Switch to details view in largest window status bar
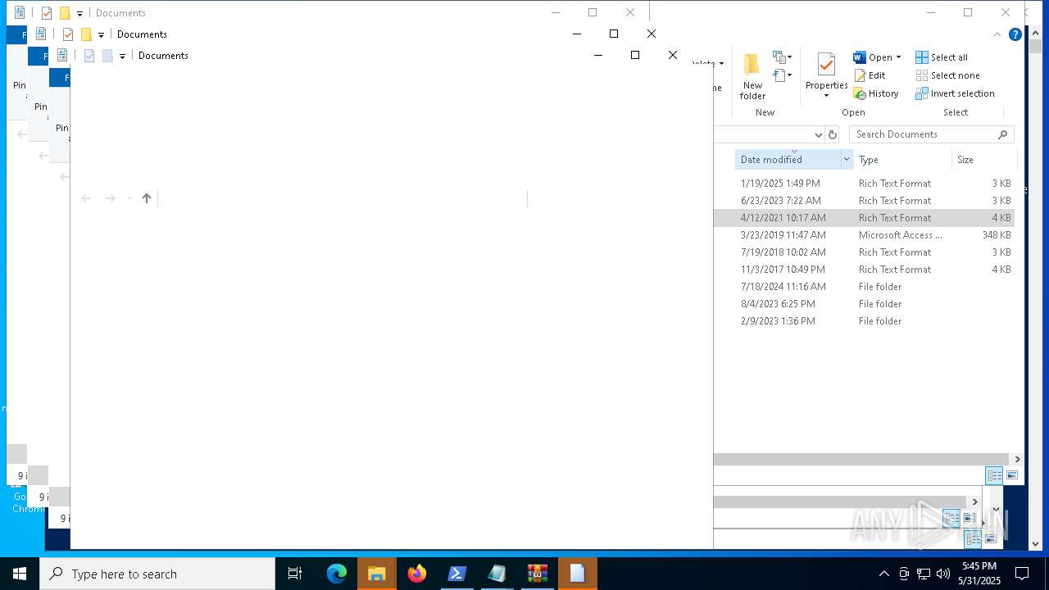The width and height of the screenshot is (1049, 590). coord(994,475)
